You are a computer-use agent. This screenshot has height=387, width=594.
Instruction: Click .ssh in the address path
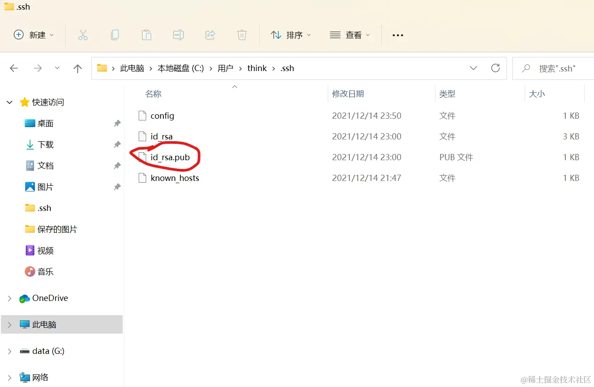pyautogui.click(x=287, y=68)
